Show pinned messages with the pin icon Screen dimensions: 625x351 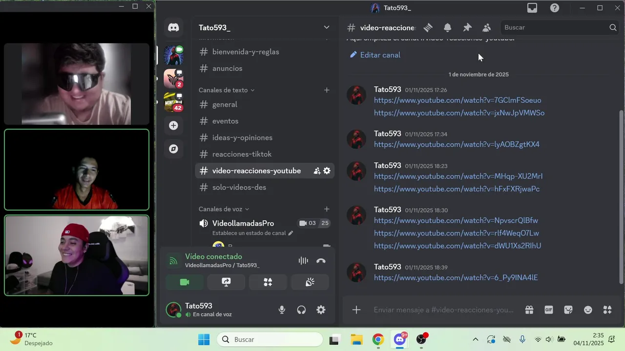coord(467,28)
